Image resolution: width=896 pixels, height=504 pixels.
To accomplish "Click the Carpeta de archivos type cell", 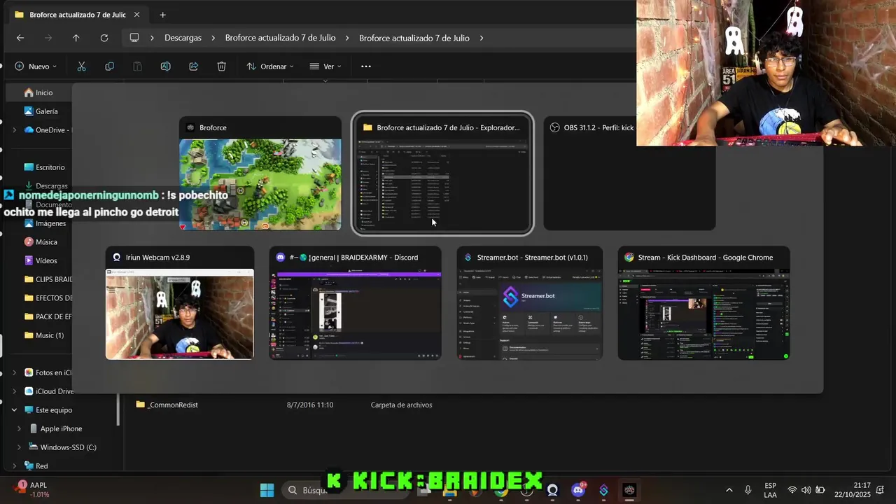I will (x=401, y=405).
